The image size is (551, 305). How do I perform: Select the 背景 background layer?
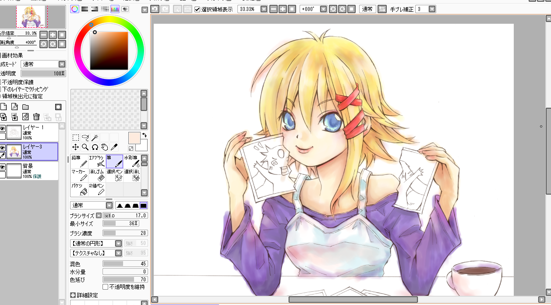pyautogui.click(x=33, y=171)
